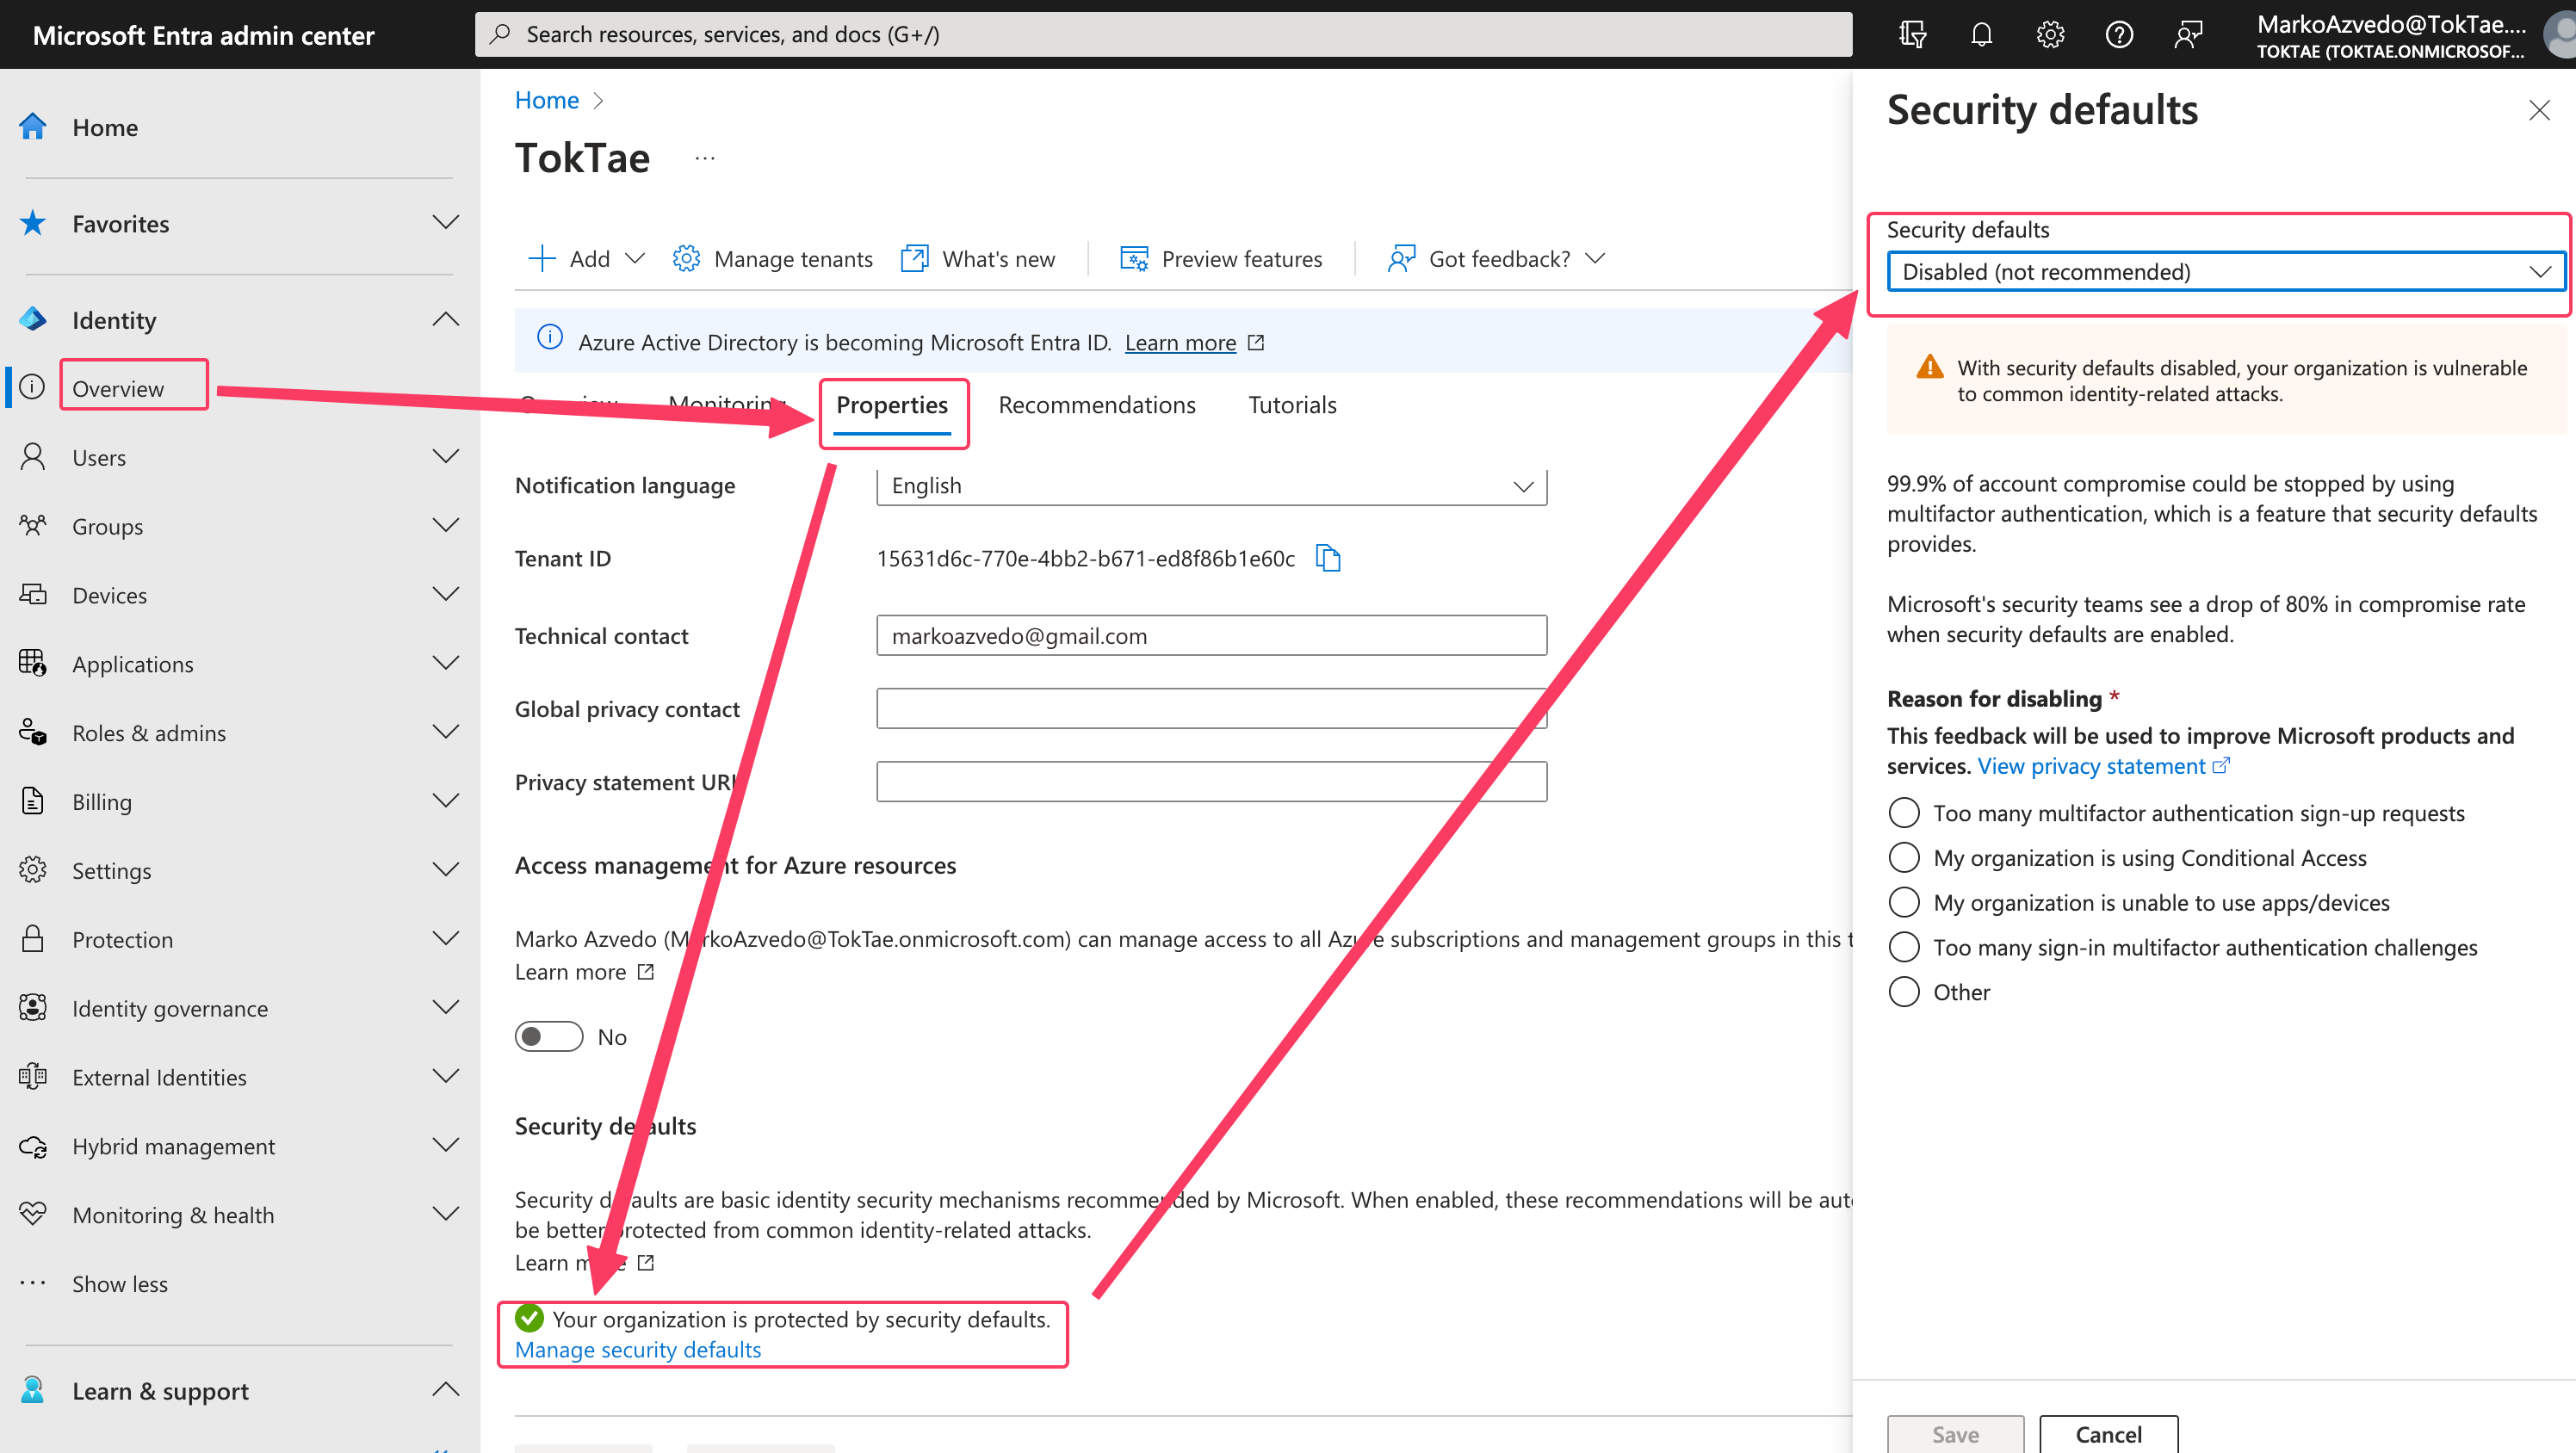Expand the Add menu chevron

tap(635, 258)
